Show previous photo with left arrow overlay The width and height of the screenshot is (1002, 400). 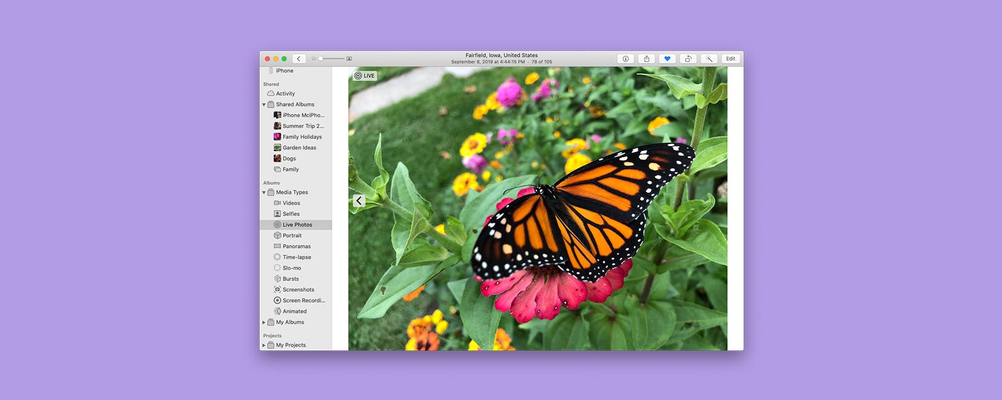(359, 201)
